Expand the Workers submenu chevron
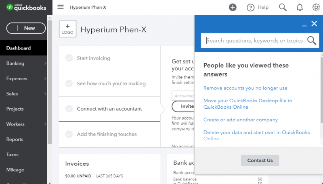The width and height of the screenshot is (323, 184). (x=45, y=124)
